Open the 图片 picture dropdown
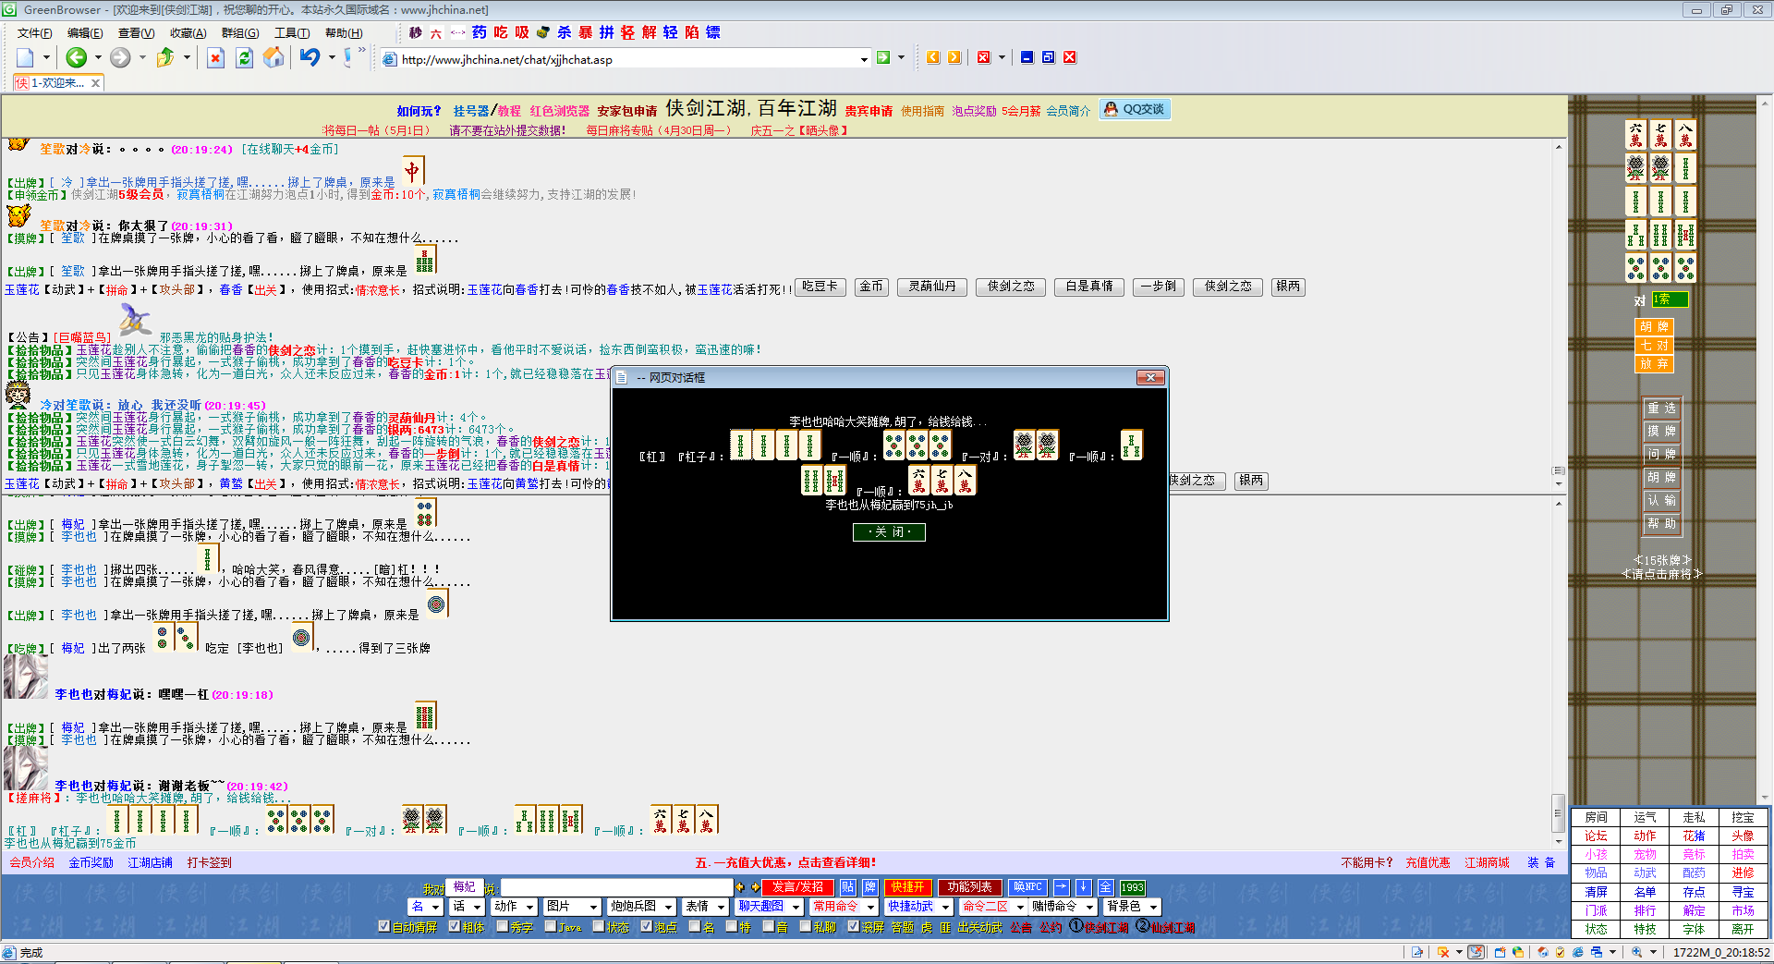This screenshot has height=964, width=1774. [x=572, y=907]
